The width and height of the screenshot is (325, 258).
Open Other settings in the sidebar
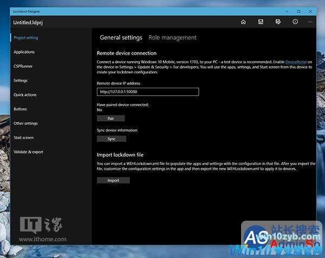tap(25, 123)
